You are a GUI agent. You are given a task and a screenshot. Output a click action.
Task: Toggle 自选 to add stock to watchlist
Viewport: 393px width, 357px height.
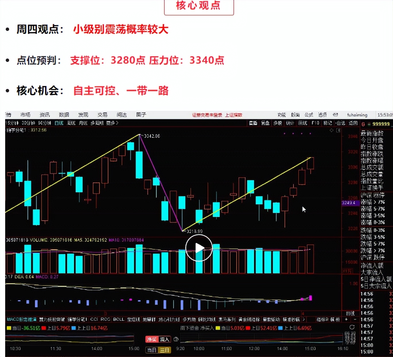tap(341, 123)
